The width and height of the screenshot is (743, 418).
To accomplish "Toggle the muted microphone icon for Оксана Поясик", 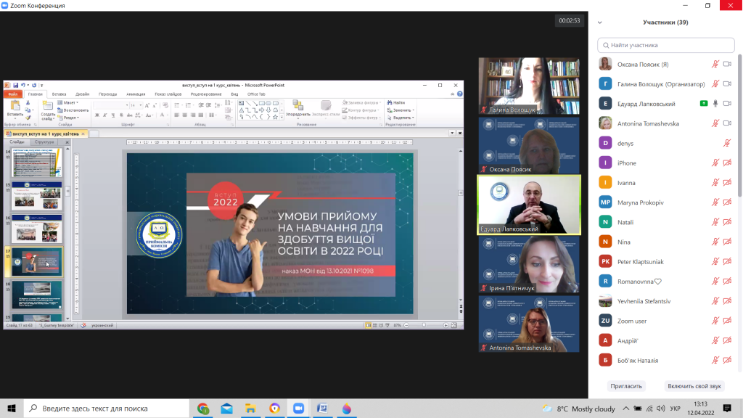I will point(715,64).
